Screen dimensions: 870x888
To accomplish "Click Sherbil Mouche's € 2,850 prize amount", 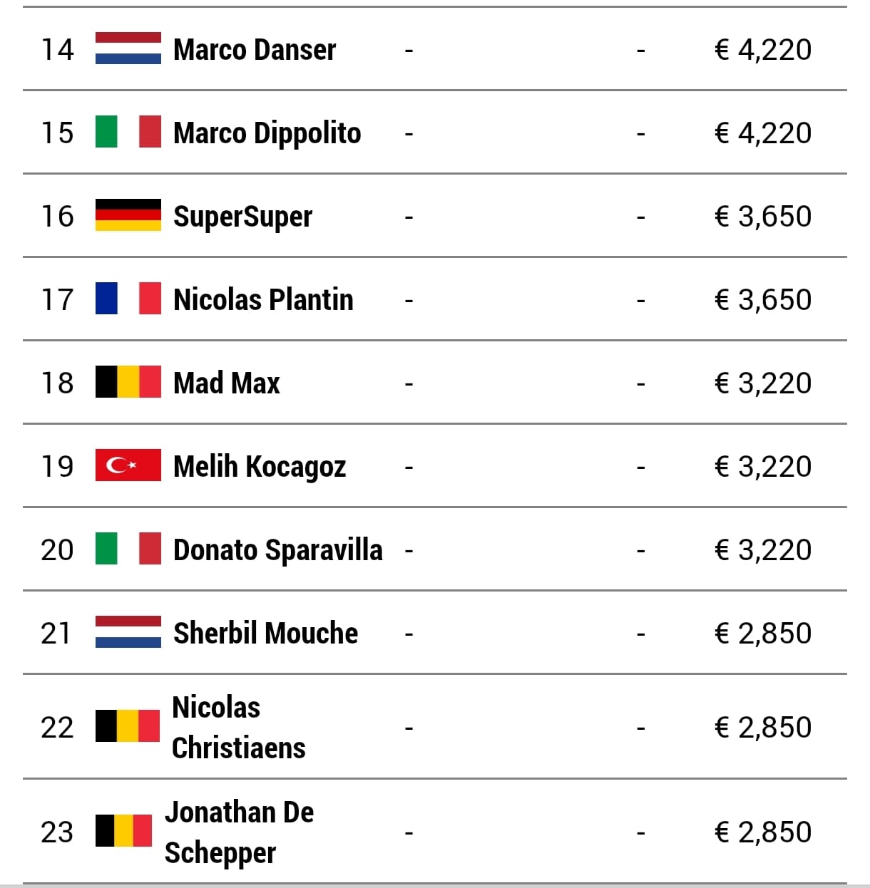I will coord(763,634).
